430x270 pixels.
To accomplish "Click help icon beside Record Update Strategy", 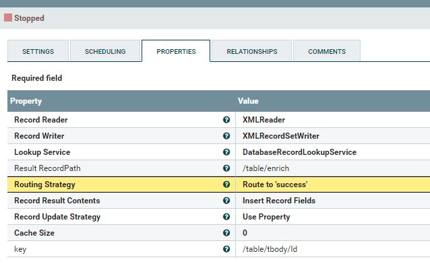I will (226, 217).
